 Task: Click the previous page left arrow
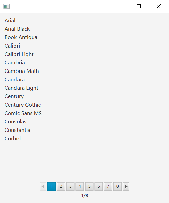click(x=43, y=186)
